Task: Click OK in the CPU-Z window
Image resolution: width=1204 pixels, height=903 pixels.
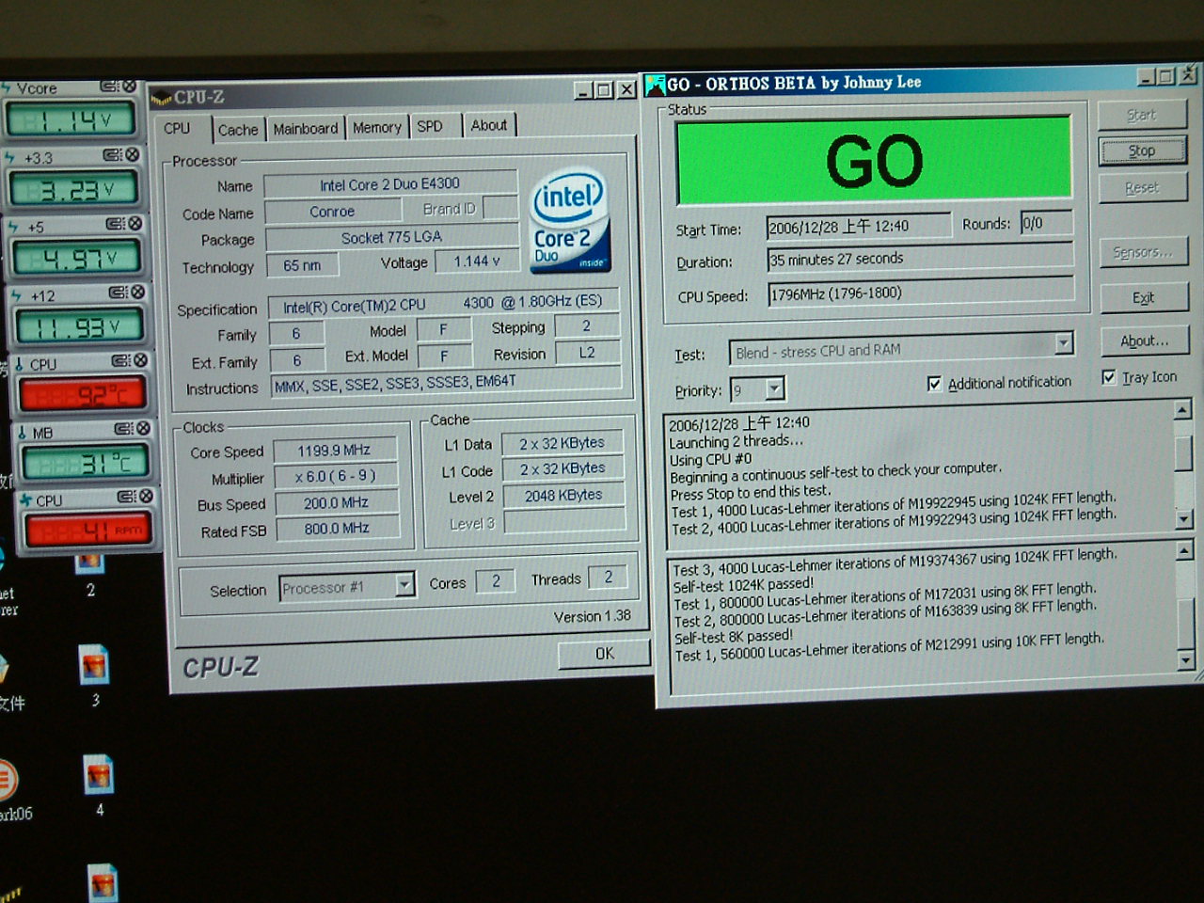Action: pyautogui.click(x=604, y=654)
